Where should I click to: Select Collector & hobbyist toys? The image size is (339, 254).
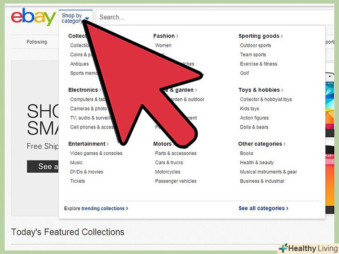click(266, 100)
